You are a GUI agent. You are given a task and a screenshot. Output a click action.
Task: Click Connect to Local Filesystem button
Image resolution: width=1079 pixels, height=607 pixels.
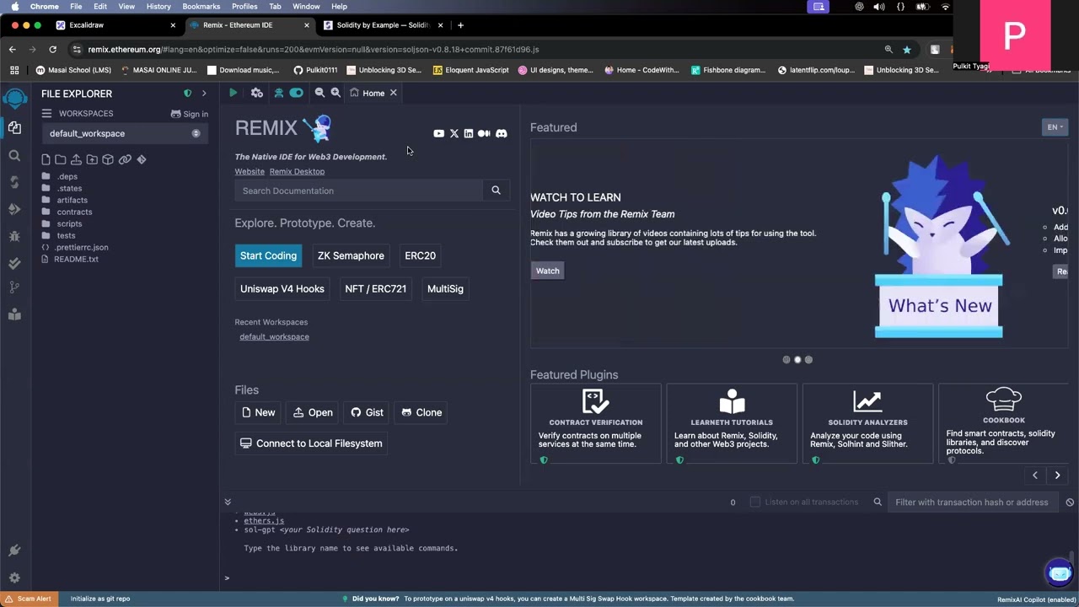pos(311,443)
